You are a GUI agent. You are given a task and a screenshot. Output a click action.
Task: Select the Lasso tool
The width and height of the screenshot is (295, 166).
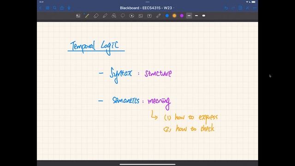point(123,16)
